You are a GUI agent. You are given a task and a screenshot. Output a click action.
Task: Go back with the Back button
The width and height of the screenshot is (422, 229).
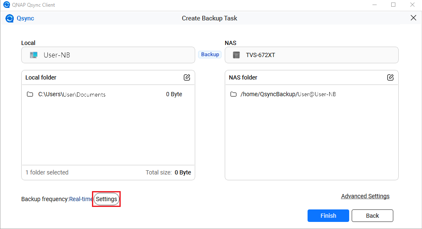pos(372,216)
